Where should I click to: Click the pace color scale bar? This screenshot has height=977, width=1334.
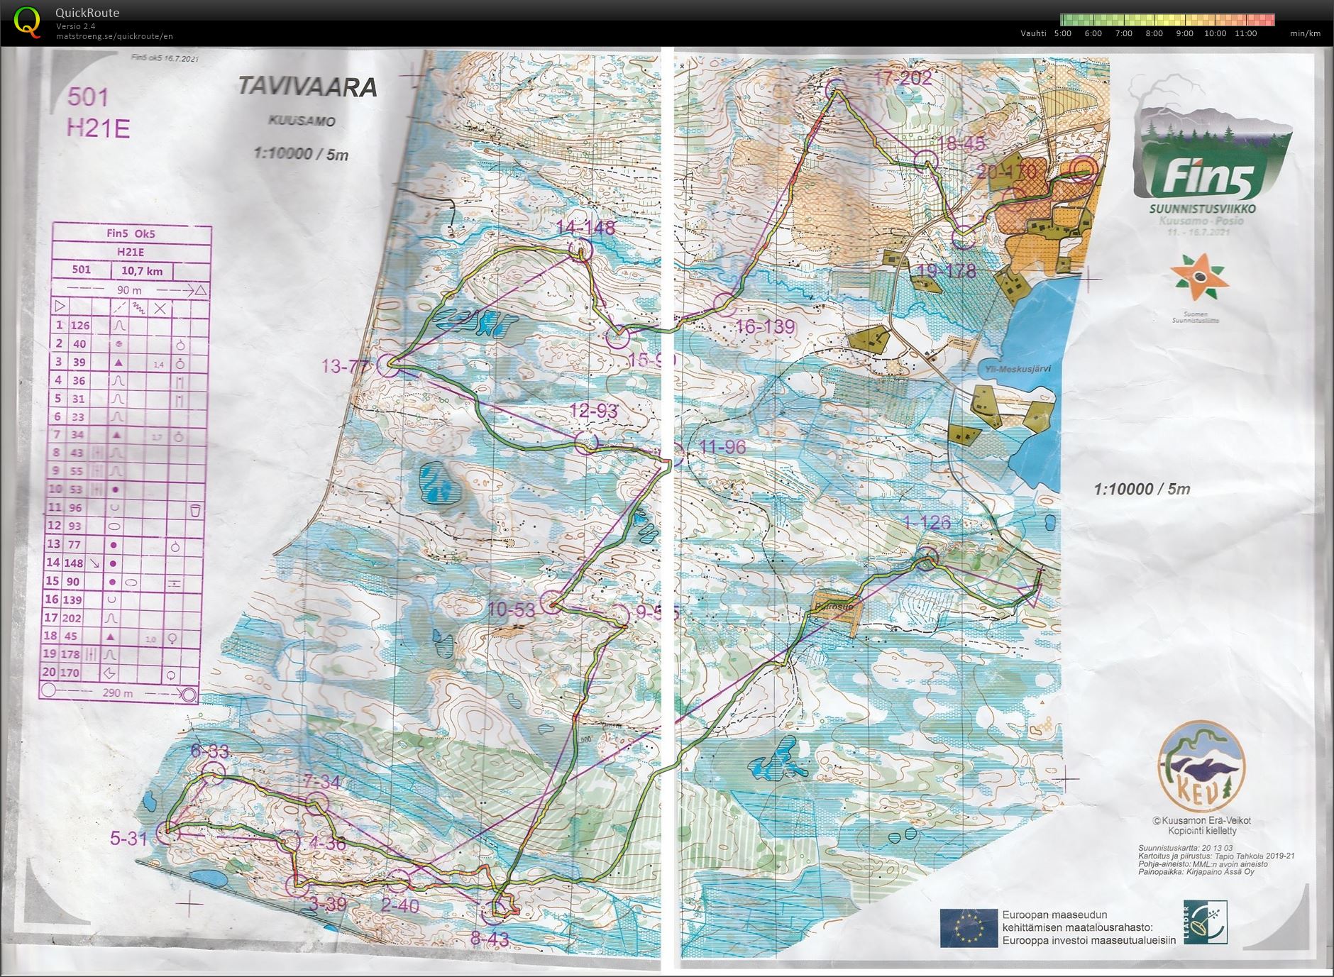pyautogui.click(x=1167, y=20)
